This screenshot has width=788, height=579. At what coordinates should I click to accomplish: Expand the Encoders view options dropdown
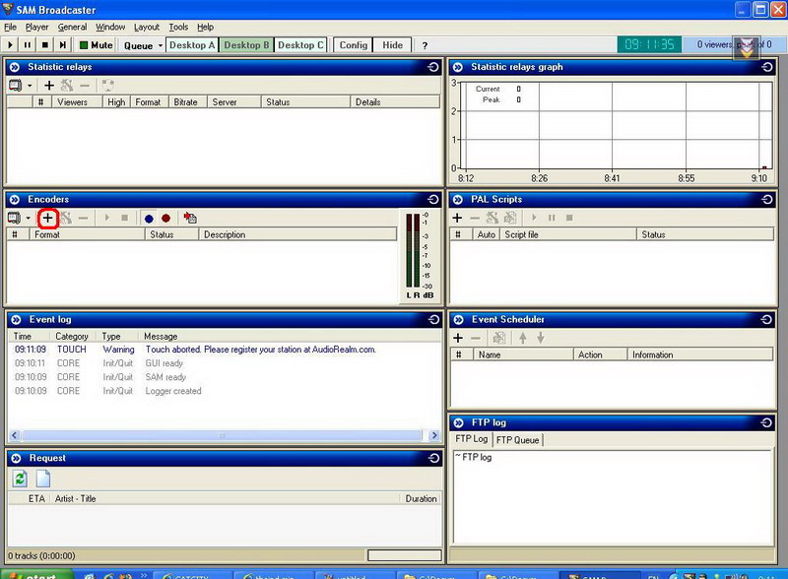click(x=29, y=219)
